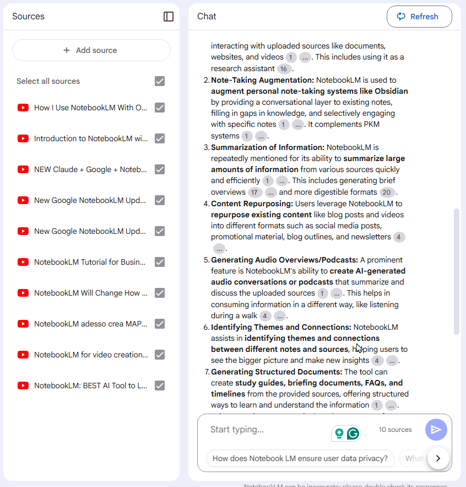466x487 pixels.
Task: Open source 'How I Use NotebookLM With O...'
Action: pos(90,108)
